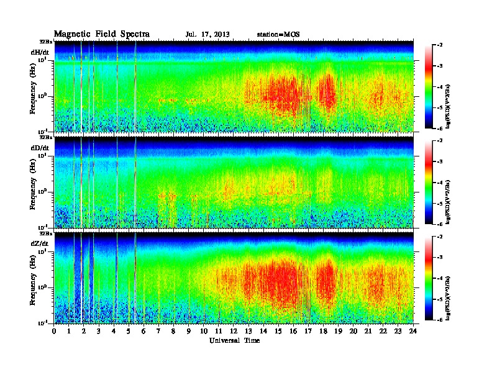Click the "station=MOS" label
This screenshot has width=492, height=380.
[x=278, y=35]
